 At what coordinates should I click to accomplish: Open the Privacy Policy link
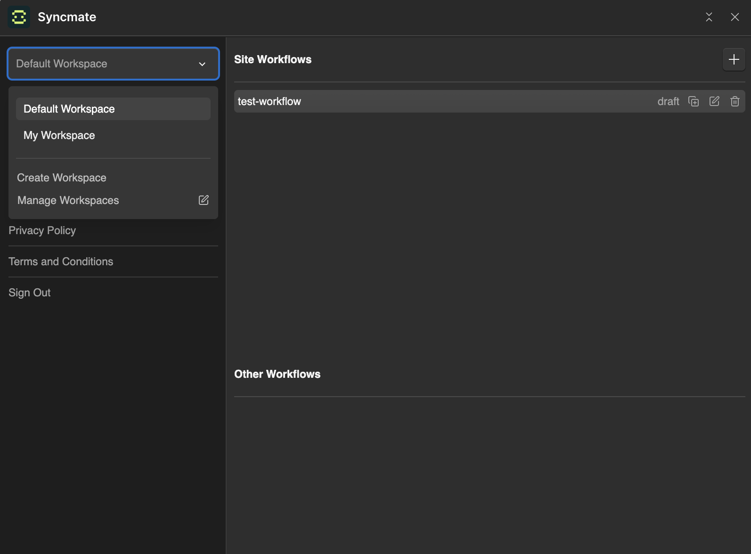tap(42, 230)
